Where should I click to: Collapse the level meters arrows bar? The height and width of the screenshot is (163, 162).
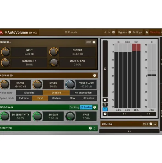coord(124,114)
